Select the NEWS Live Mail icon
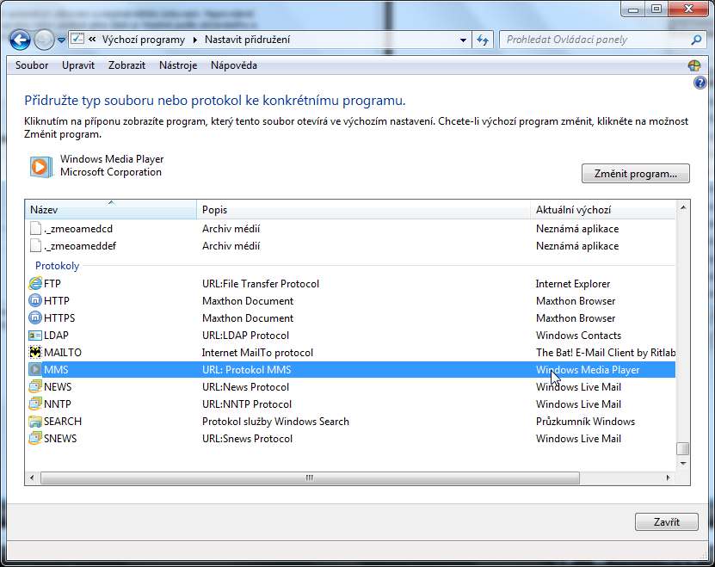The height and width of the screenshot is (567, 715). tap(35, 387)
